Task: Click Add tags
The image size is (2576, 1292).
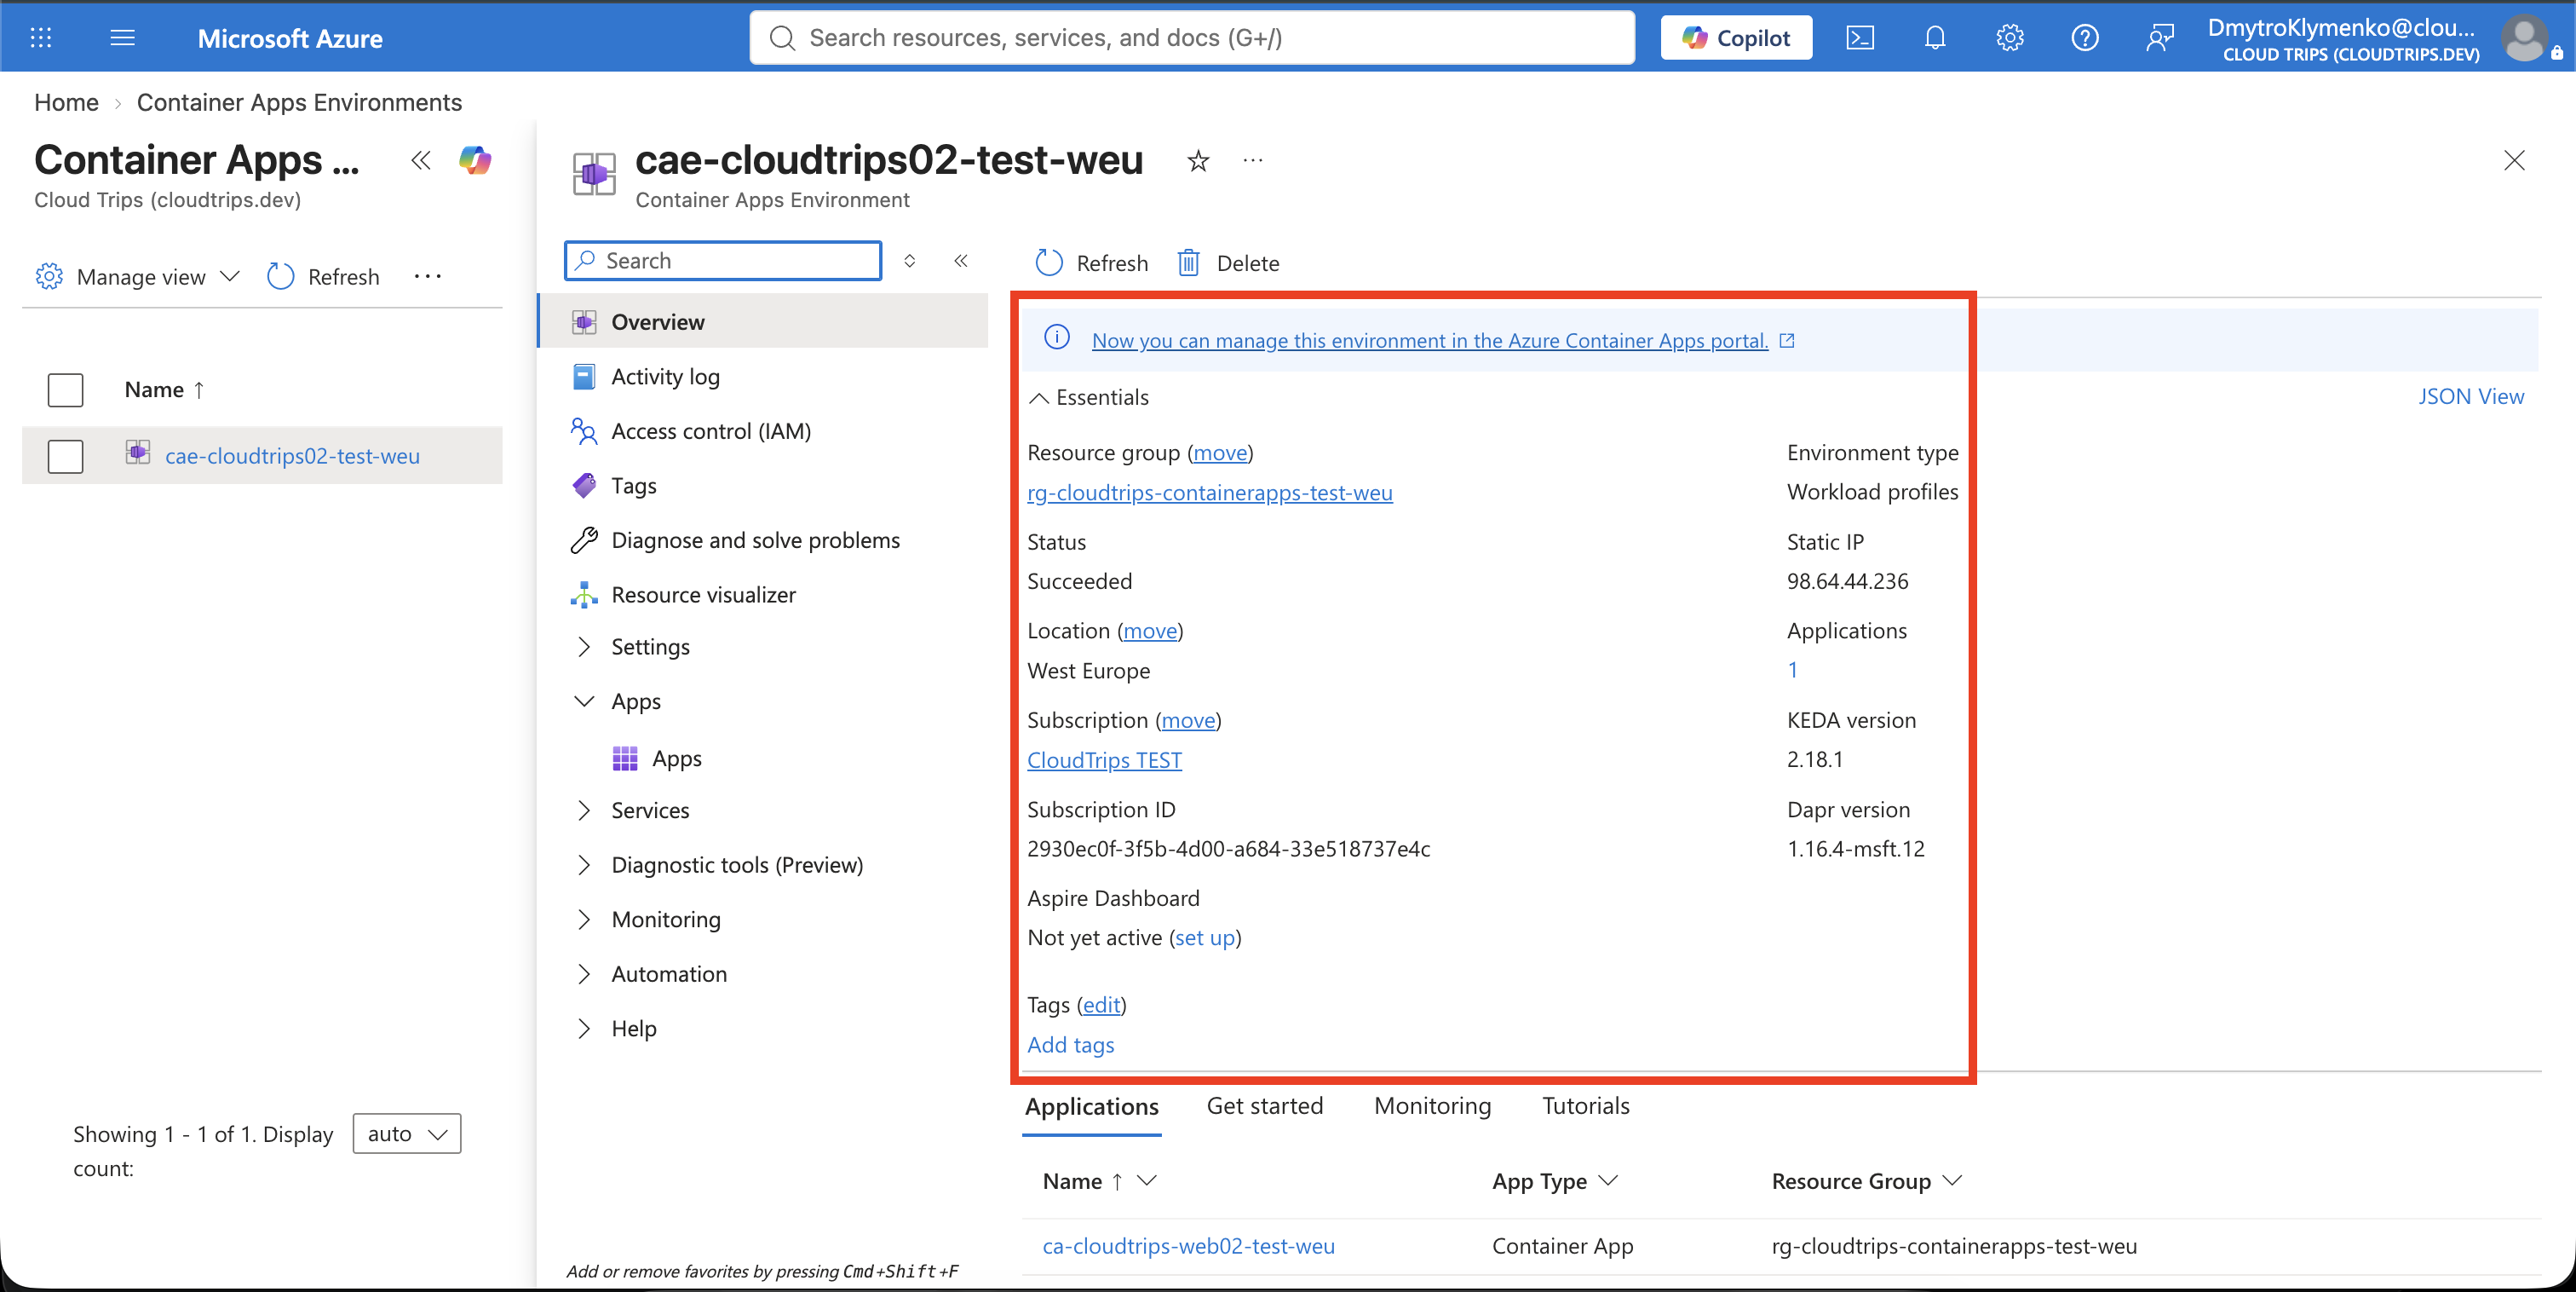Action: pos(1070,1044)
